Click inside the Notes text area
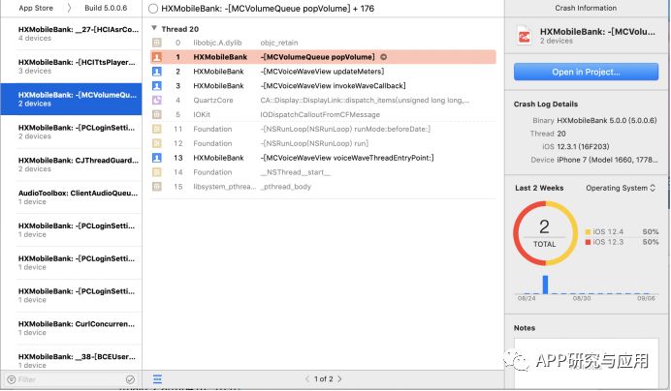Viewport: 671px width, 391px height. 586,363
